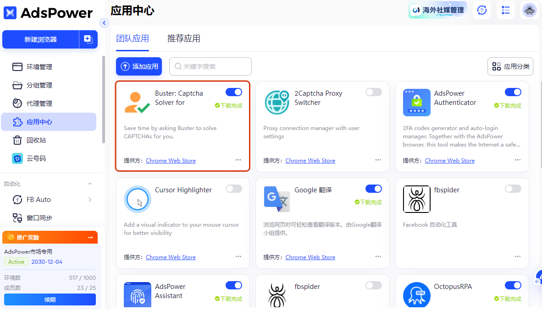
Task: Enable the Cursor Highlighter toggle
Action: coord(233,189)
